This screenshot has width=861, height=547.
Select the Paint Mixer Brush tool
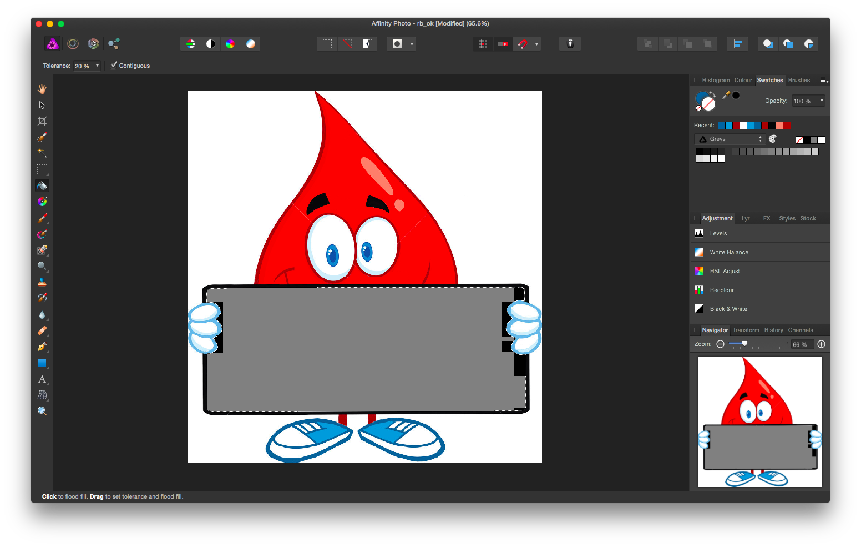pos(42,234)
